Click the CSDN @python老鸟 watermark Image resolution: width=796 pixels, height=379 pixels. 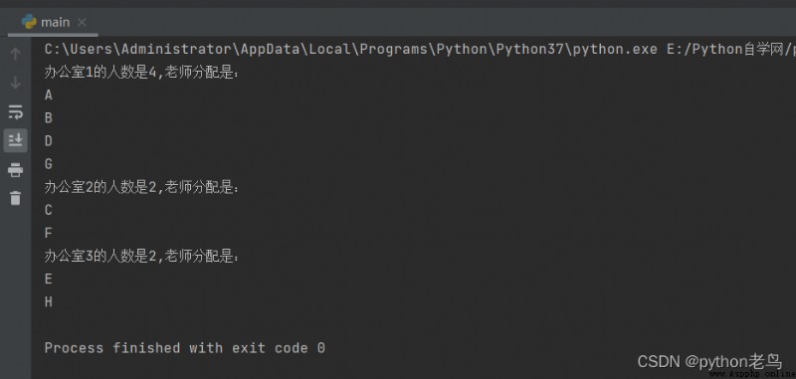click(x=709, y=362)
